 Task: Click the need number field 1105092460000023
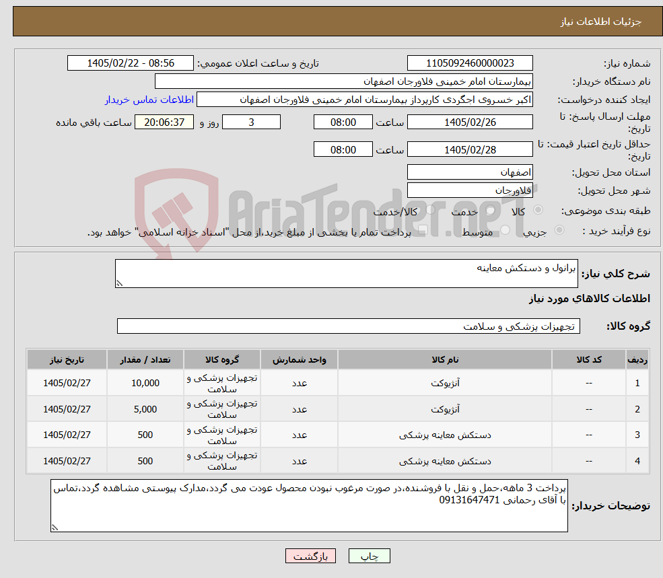(470, 63)
